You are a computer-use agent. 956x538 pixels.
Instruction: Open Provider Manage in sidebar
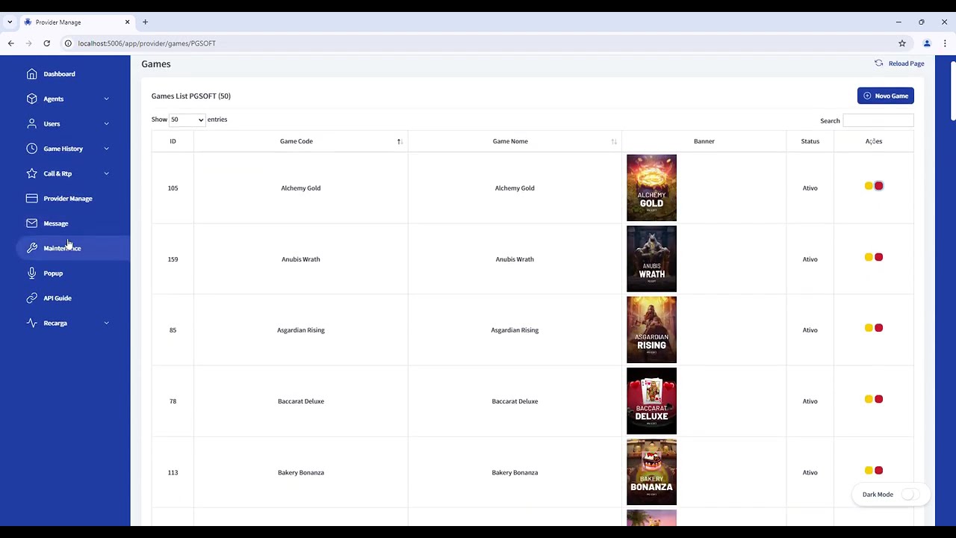(x=68, y=199)
